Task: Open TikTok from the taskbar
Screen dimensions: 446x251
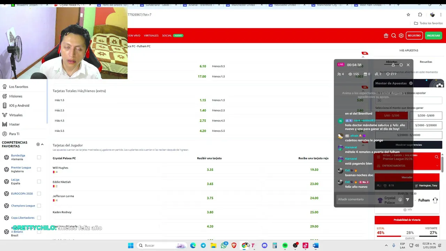Action: click(305, 245)
